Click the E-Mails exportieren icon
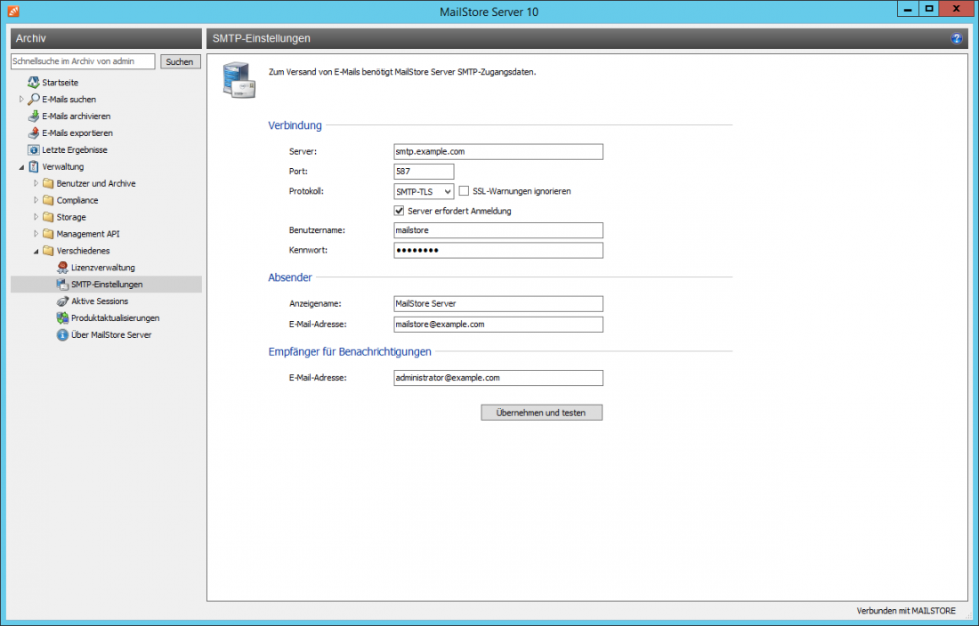Viewport: 979px width, 626px height. click(x=32, y=132)
